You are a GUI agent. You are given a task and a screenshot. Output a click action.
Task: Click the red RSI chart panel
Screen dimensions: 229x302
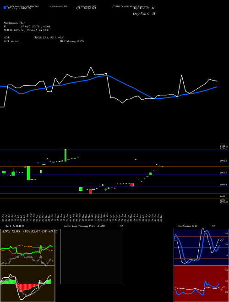[201, 284]
